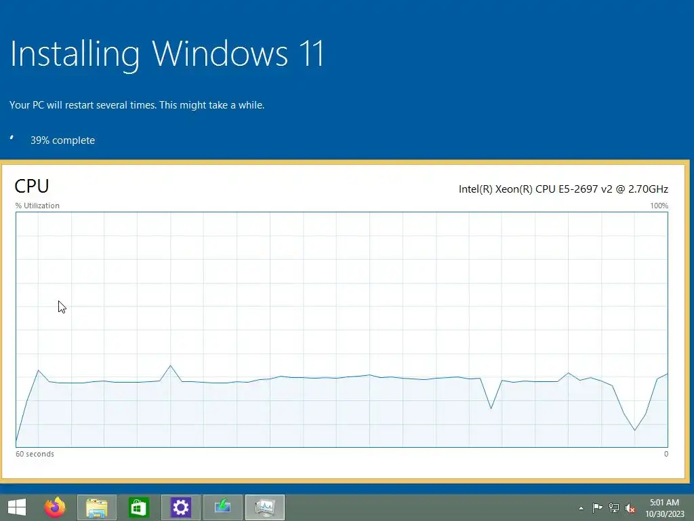Click the 'CPU' heading
The image size is (694, 521).
click(x=31, y=186)
